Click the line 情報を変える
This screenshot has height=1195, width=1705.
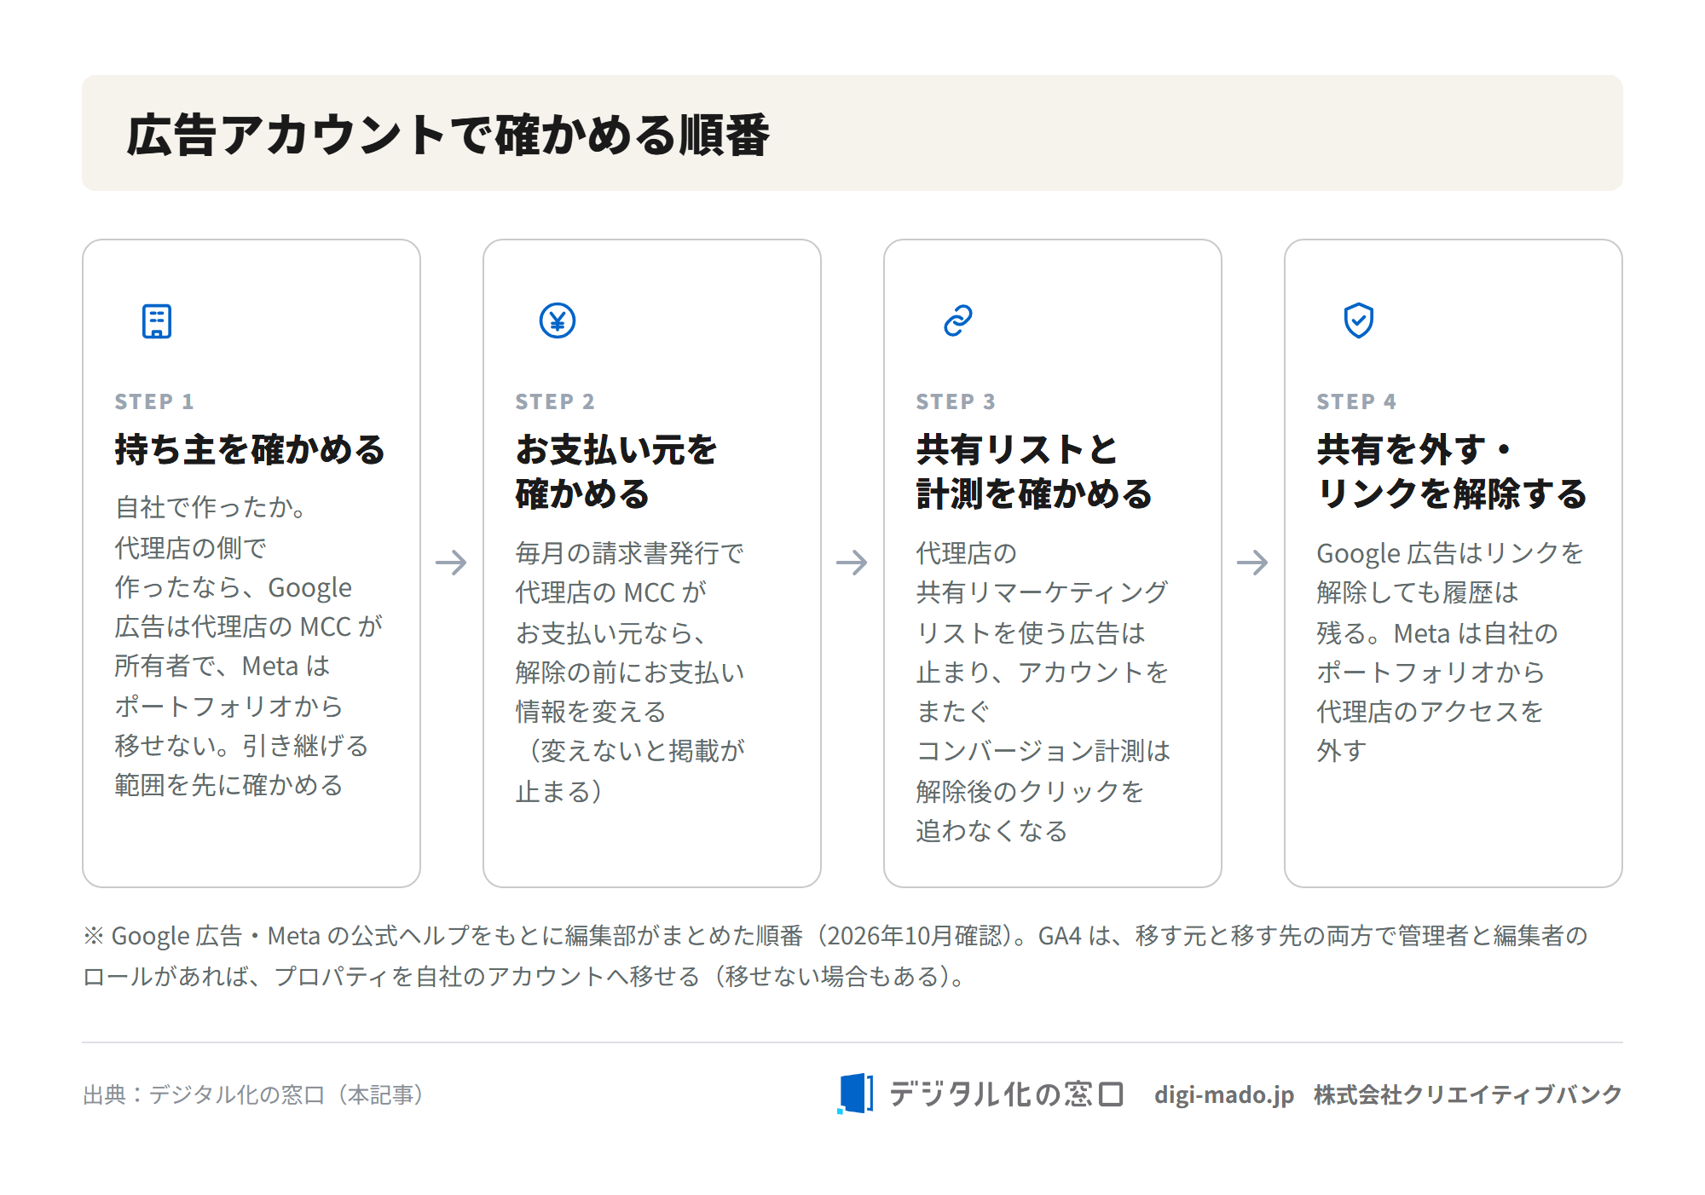[591, 712]
